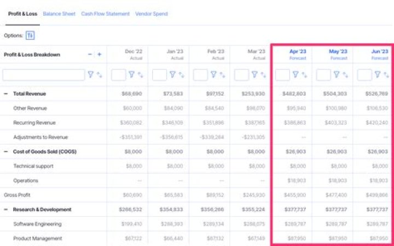Open the Cash Flow Statement tab

pos(105,14)
